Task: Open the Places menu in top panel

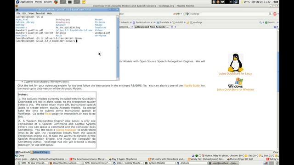Action: click(x=39, y=2)
